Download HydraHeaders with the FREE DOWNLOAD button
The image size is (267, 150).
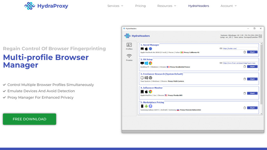(30, 119)
